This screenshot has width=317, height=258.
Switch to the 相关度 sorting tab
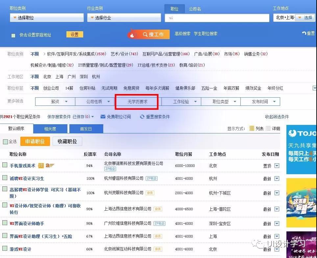pyautogui.click(x=50, y=129)
